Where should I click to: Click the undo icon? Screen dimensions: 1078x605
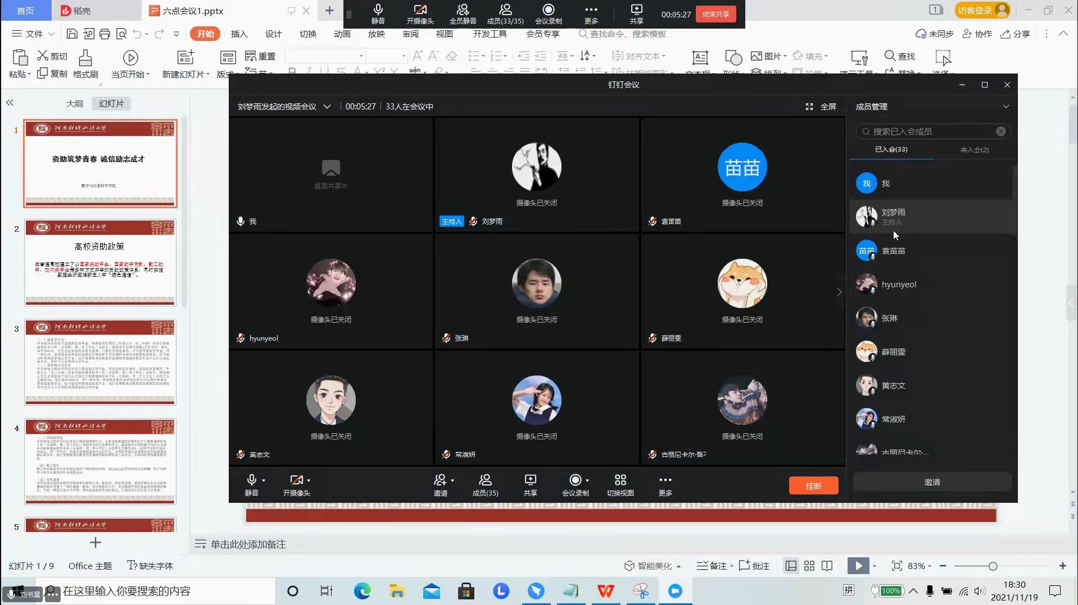coord(137,34)
